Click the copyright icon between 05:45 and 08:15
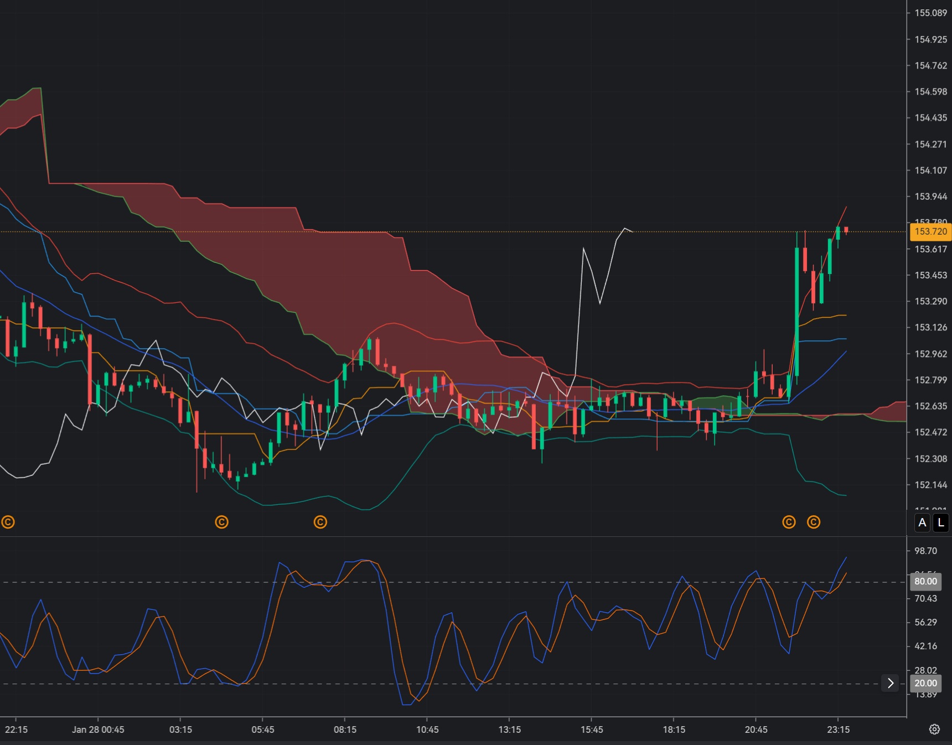 click(x=320, y=522)
